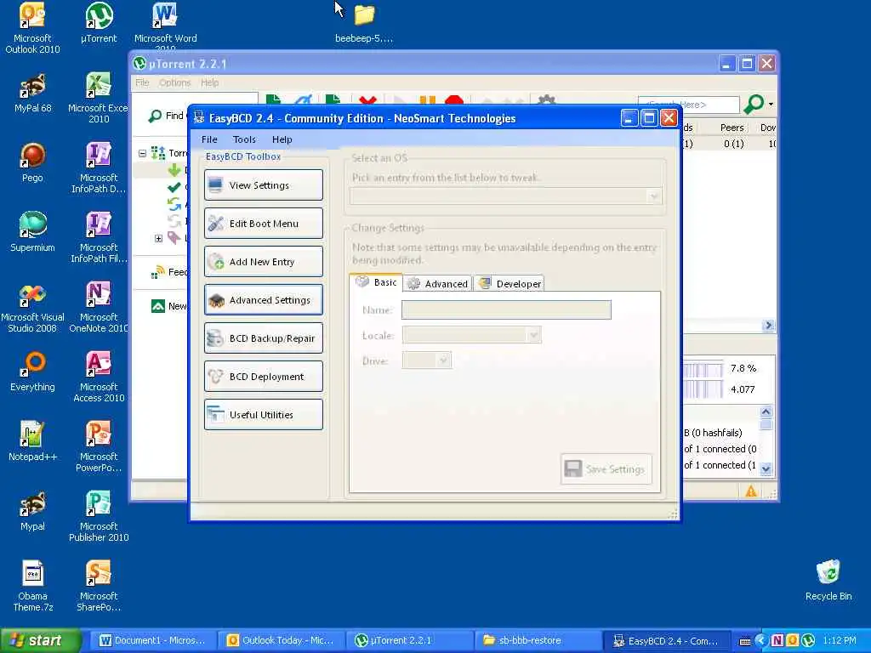The height and width of the screenshot is (653, 871).
Task: Open Help menu in uTorrent window
Action: click(x=209, y=82)
